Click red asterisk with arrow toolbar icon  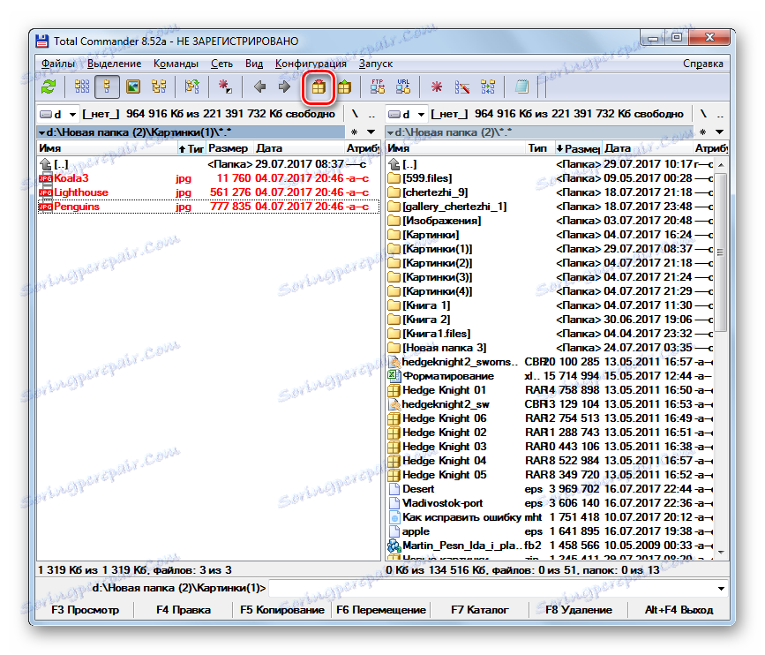point(225,87)
